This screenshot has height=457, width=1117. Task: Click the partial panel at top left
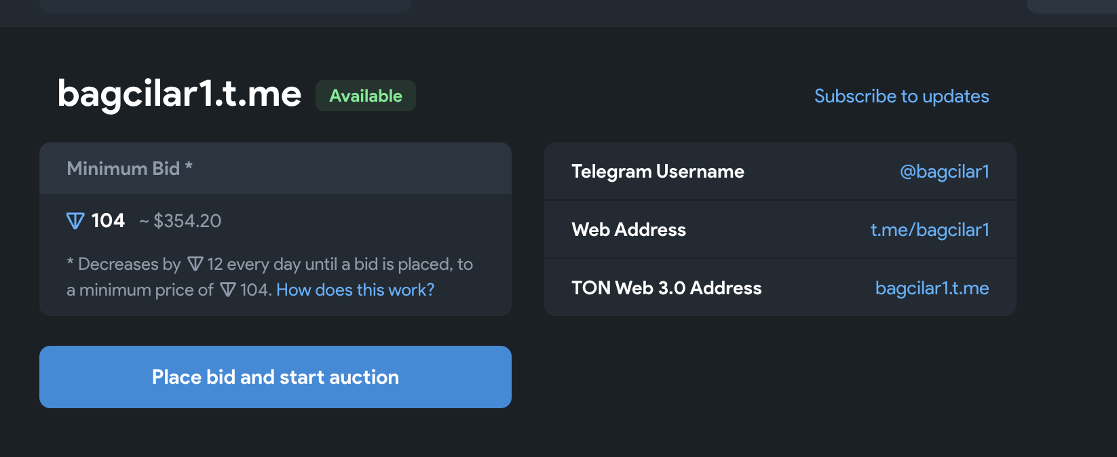[225, 6]
